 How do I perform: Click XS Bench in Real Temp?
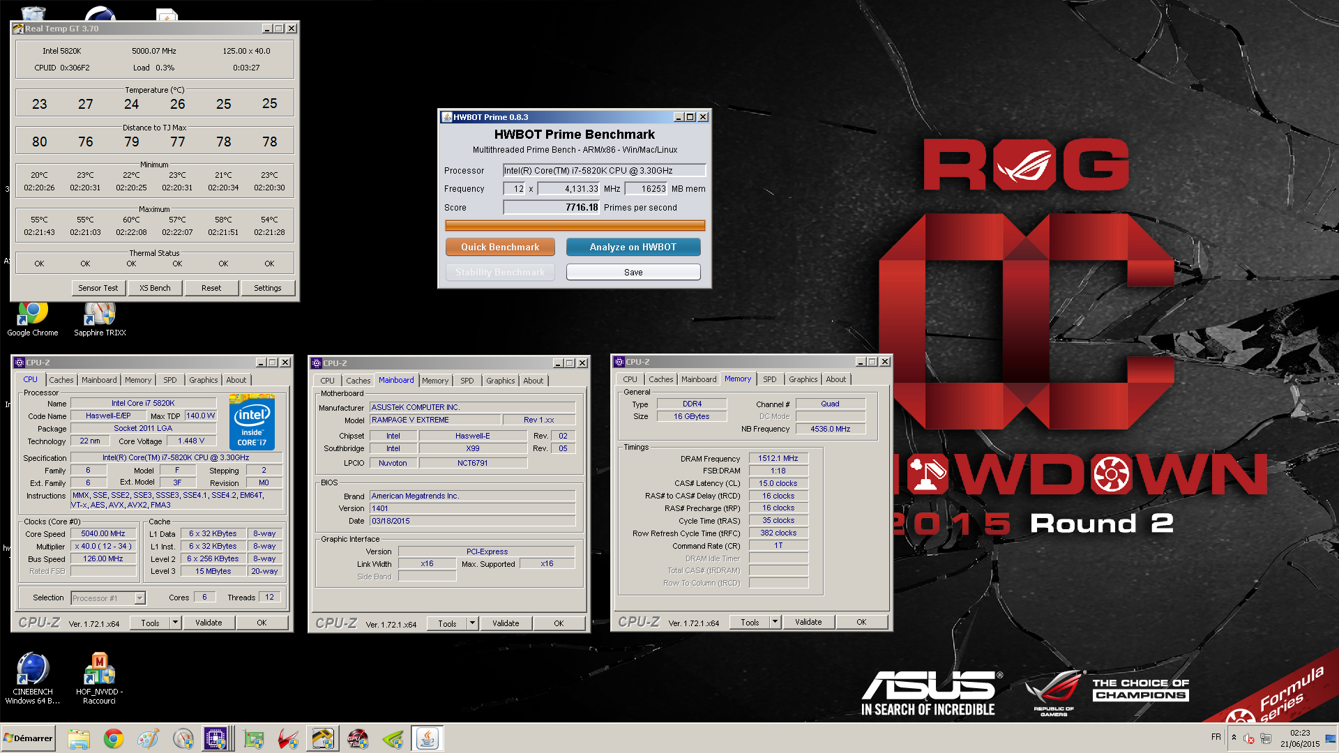tap(155, 288)
